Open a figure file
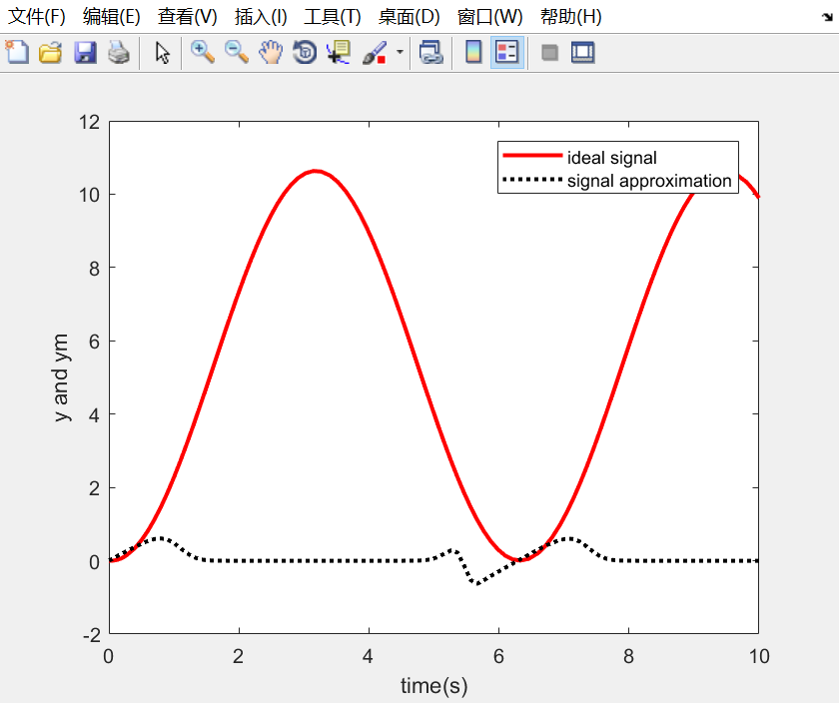This screenshot has width=839, height=703. (51, 52)
